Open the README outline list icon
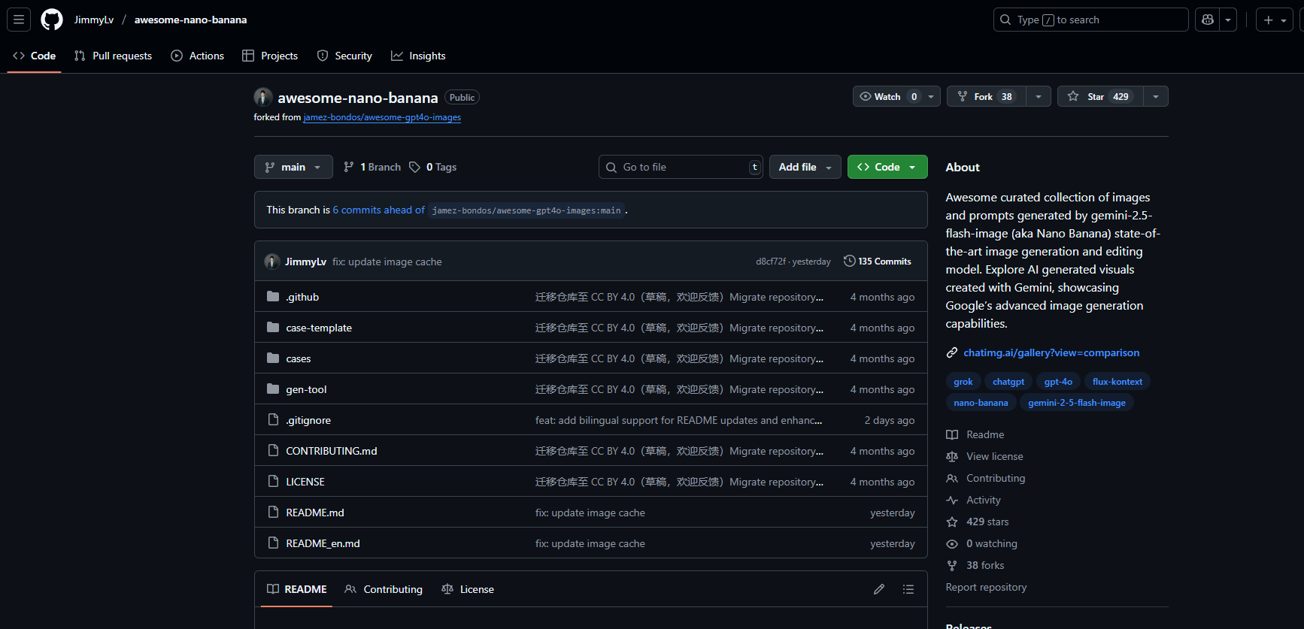 (x=908, y=589)
